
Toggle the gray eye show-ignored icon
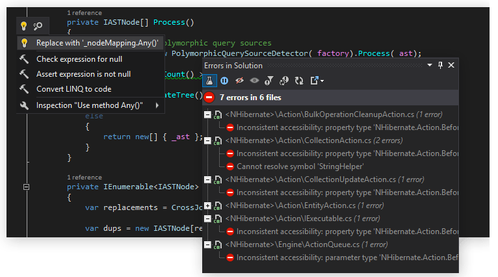(254, 81)
